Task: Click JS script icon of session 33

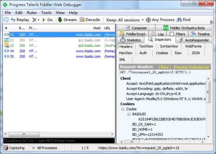Action: pyautogui.click(x=7, y=45)
